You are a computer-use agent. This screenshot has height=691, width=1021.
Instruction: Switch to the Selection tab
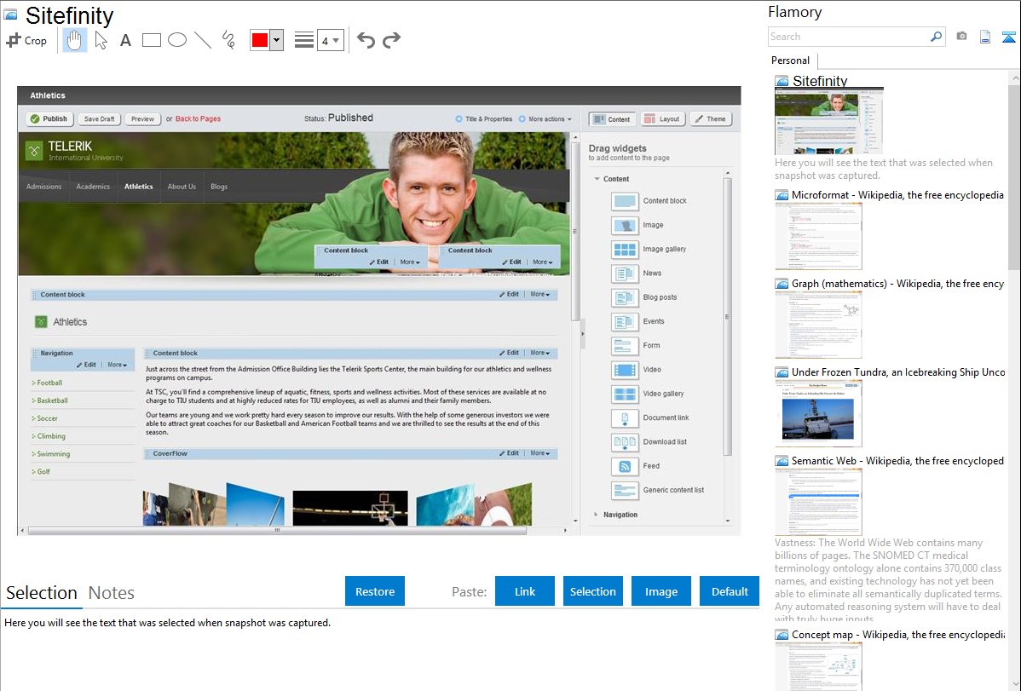point(42,593)
